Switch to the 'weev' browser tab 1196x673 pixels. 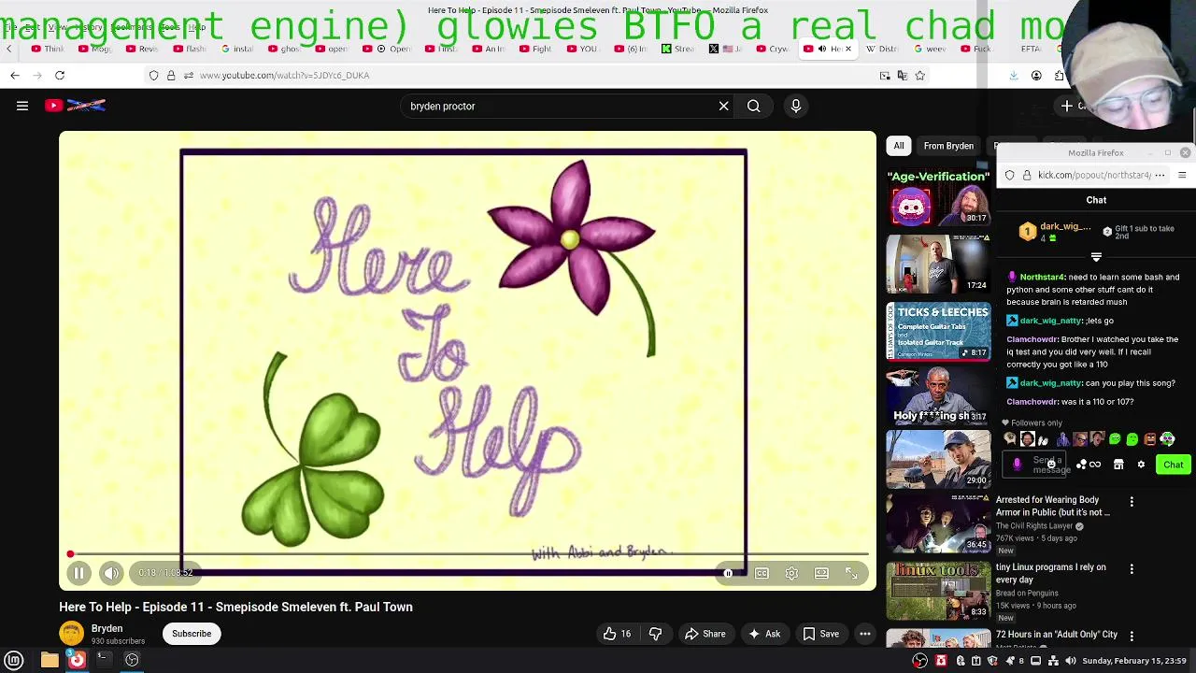click(x=931, y=49)
